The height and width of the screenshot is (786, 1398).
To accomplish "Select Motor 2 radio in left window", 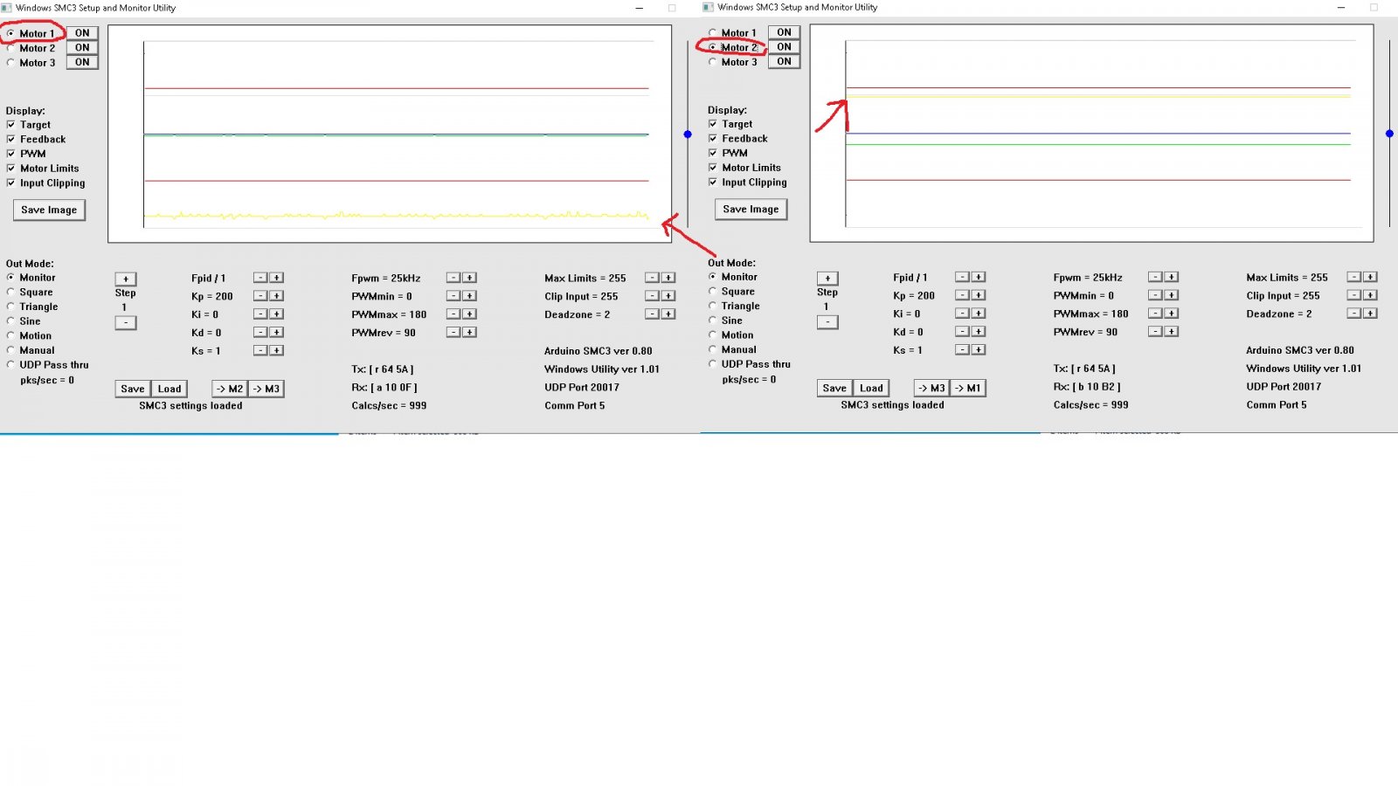I will tap(10, 48).
